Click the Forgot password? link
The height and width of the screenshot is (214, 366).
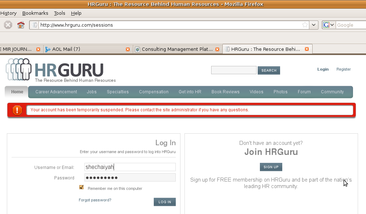tap(95, 200)
